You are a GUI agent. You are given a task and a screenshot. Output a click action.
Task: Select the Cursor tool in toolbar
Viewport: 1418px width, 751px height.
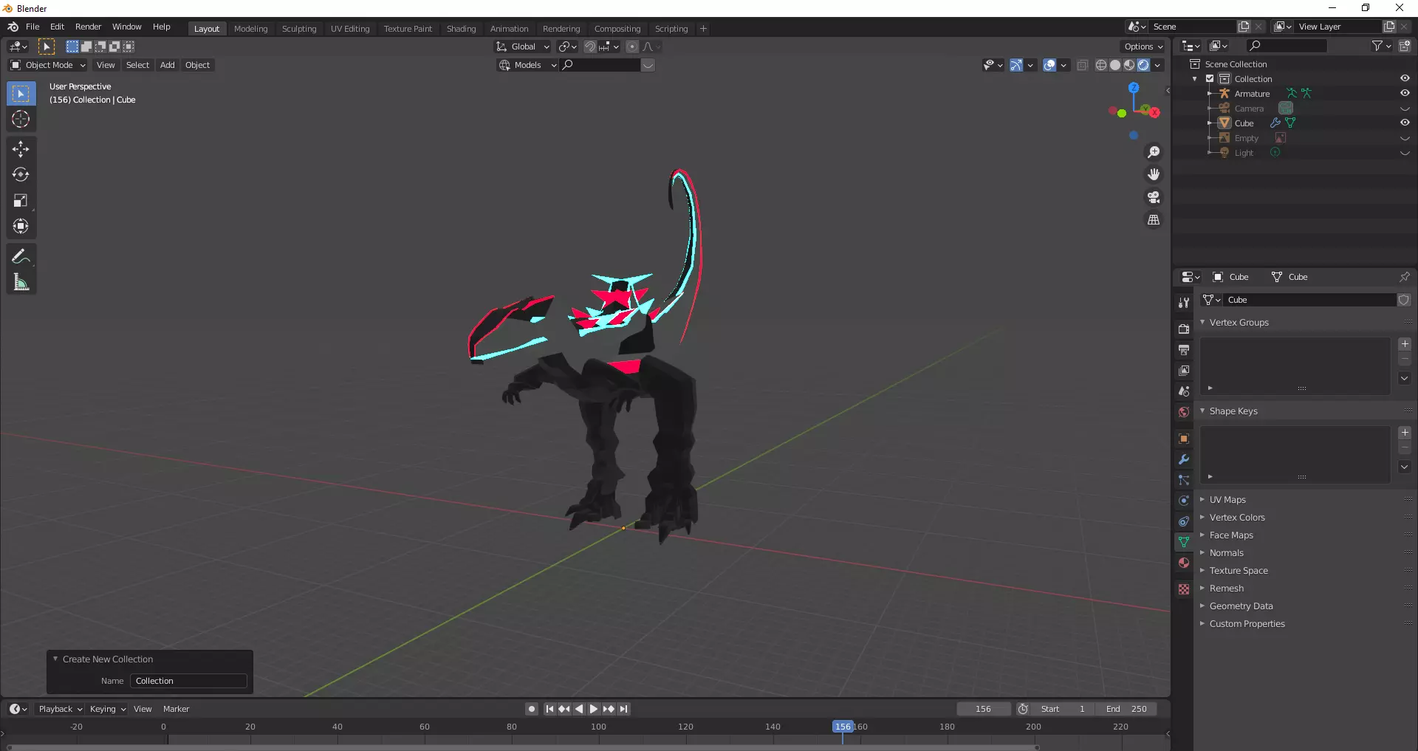(x=21, y=119)
